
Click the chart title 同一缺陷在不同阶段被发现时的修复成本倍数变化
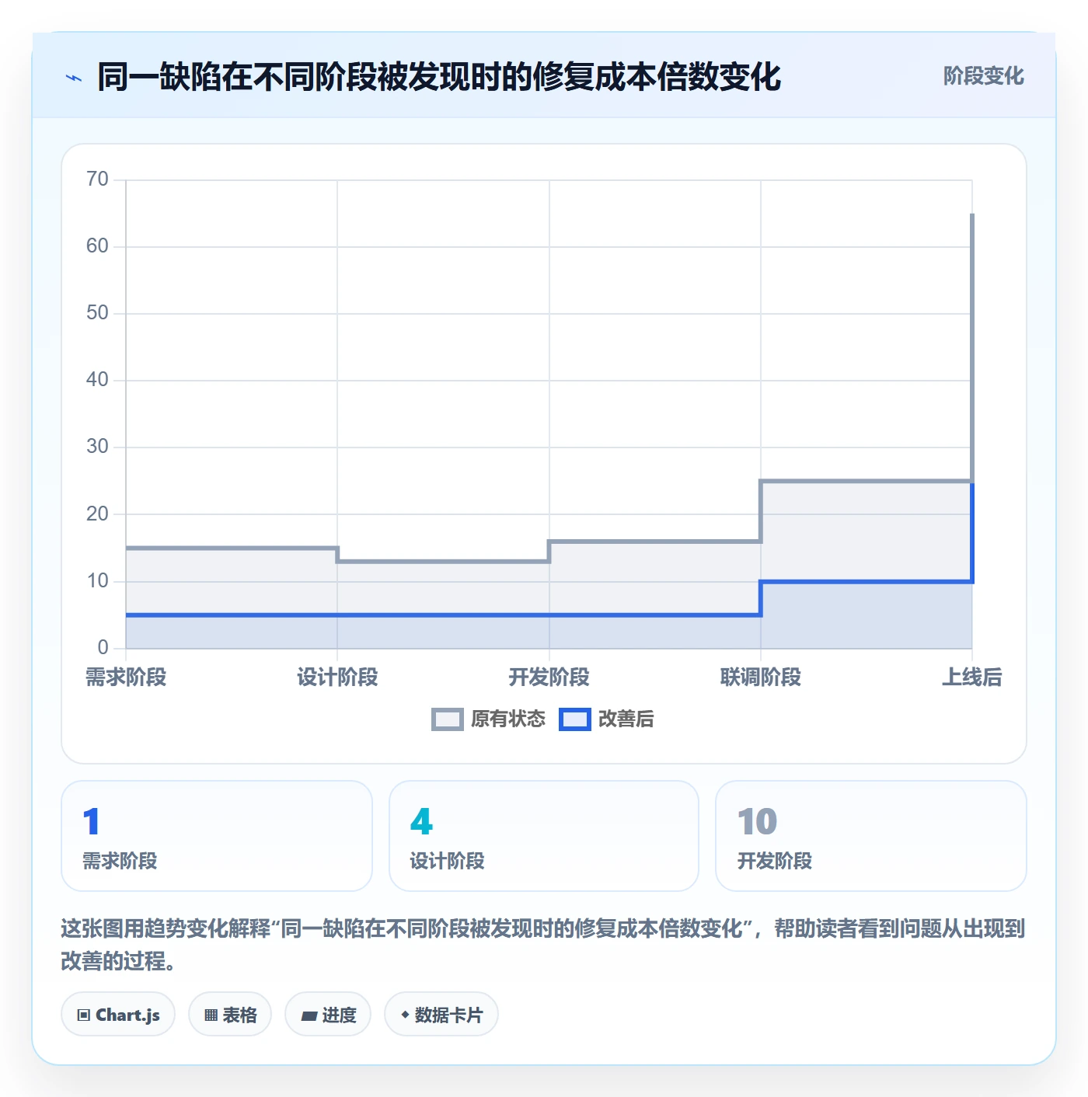point(439,77)
